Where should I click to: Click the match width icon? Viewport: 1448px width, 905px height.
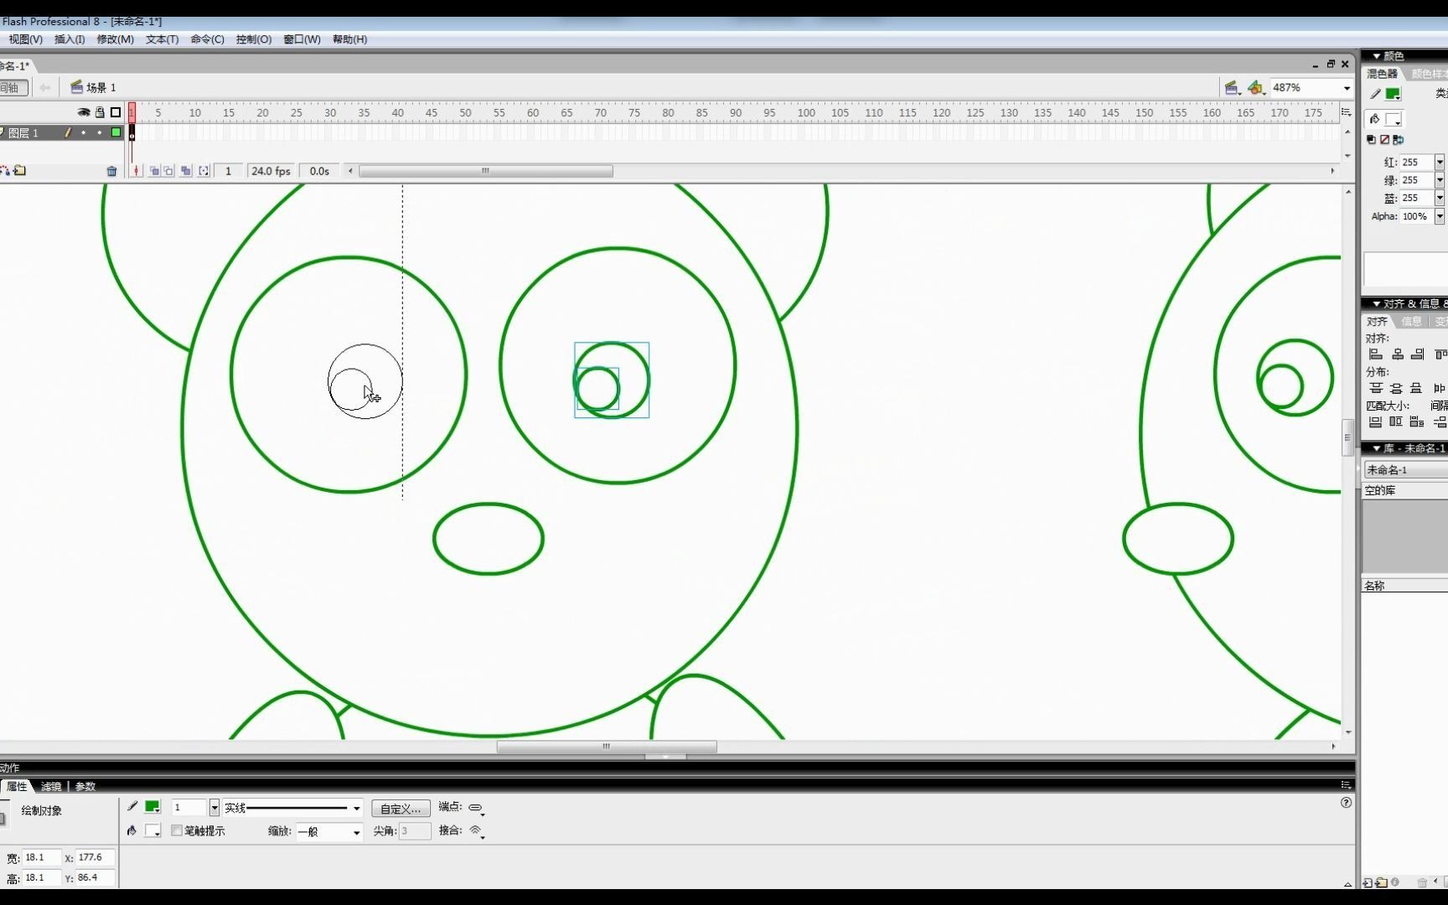click(1375, 422)
